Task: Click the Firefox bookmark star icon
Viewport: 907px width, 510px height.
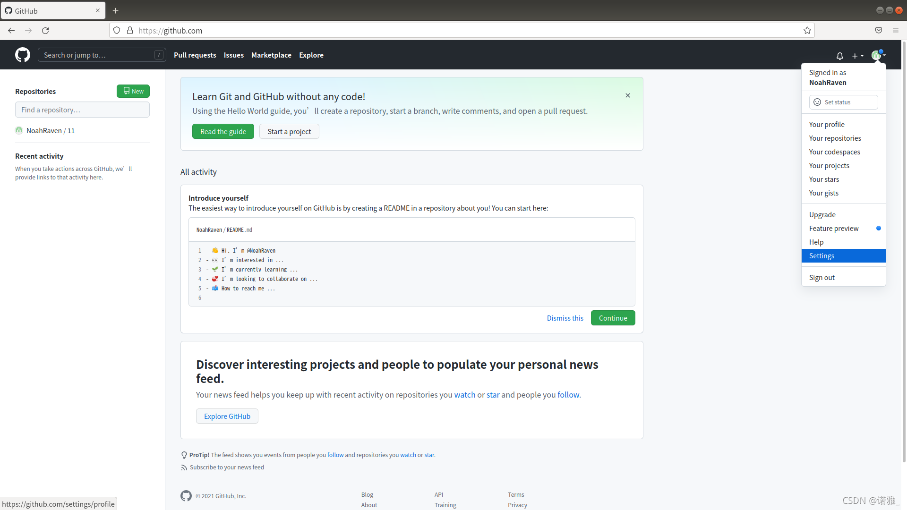Action: (x=807, y=31)
